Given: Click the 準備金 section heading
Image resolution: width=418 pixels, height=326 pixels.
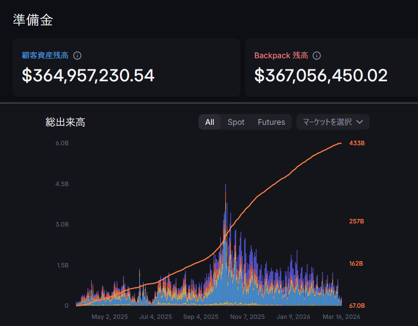Looking at the screenshot, I should click(x=33, y=20).
